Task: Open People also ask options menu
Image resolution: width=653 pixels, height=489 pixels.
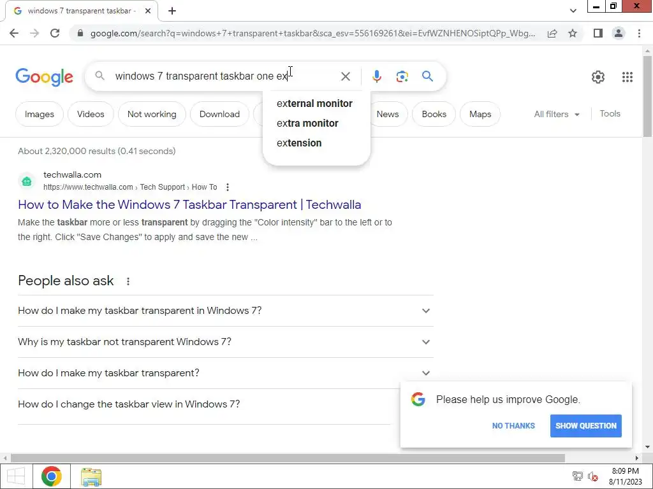Action: tap(128, 281)
